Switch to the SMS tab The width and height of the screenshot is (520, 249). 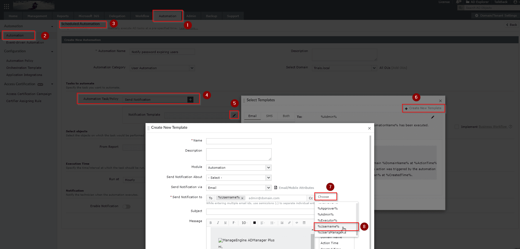[x=269, y=116]
